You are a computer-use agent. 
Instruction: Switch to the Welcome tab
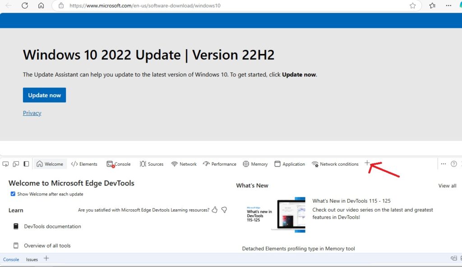[50, 164]
